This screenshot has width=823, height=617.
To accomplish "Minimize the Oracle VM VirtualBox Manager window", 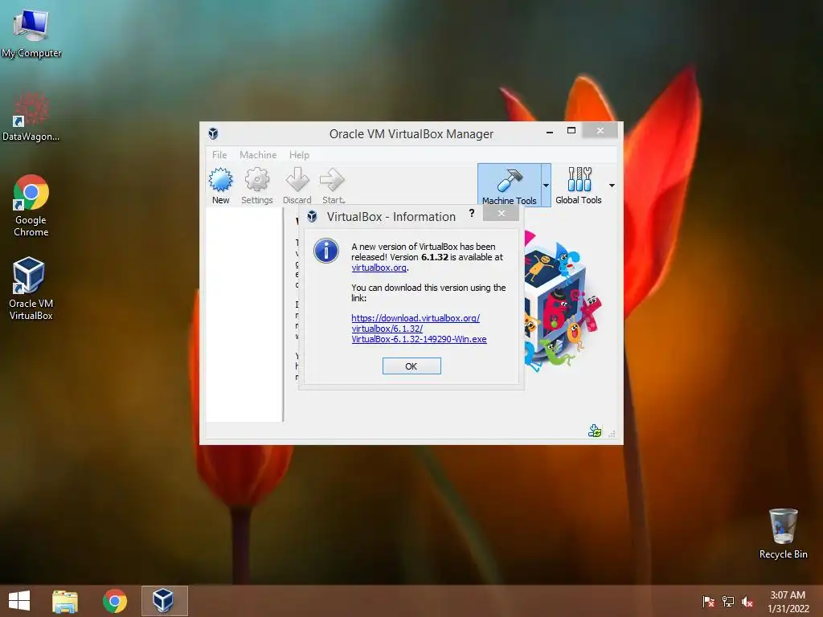I will [550, 132].
